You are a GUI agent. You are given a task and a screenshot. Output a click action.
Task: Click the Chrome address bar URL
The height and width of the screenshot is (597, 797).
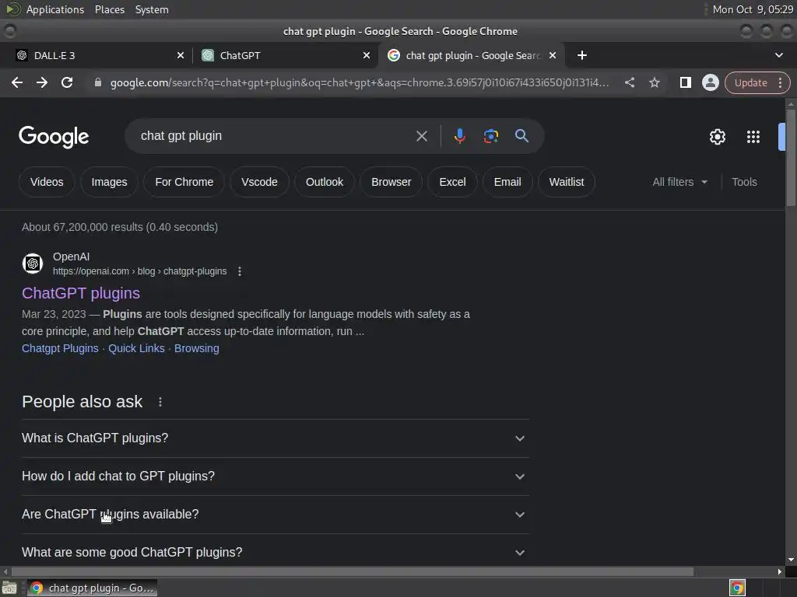(x=360, y=82)
